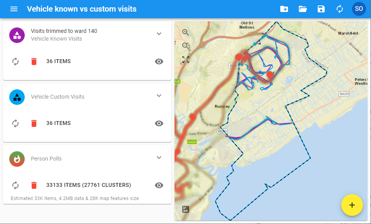Toggle visibility of Person Polls layer
Screen dimensions: 371x224
pos(159,185)
